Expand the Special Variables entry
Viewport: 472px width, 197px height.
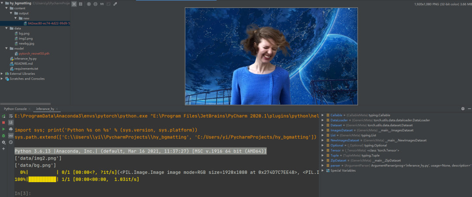323,170
